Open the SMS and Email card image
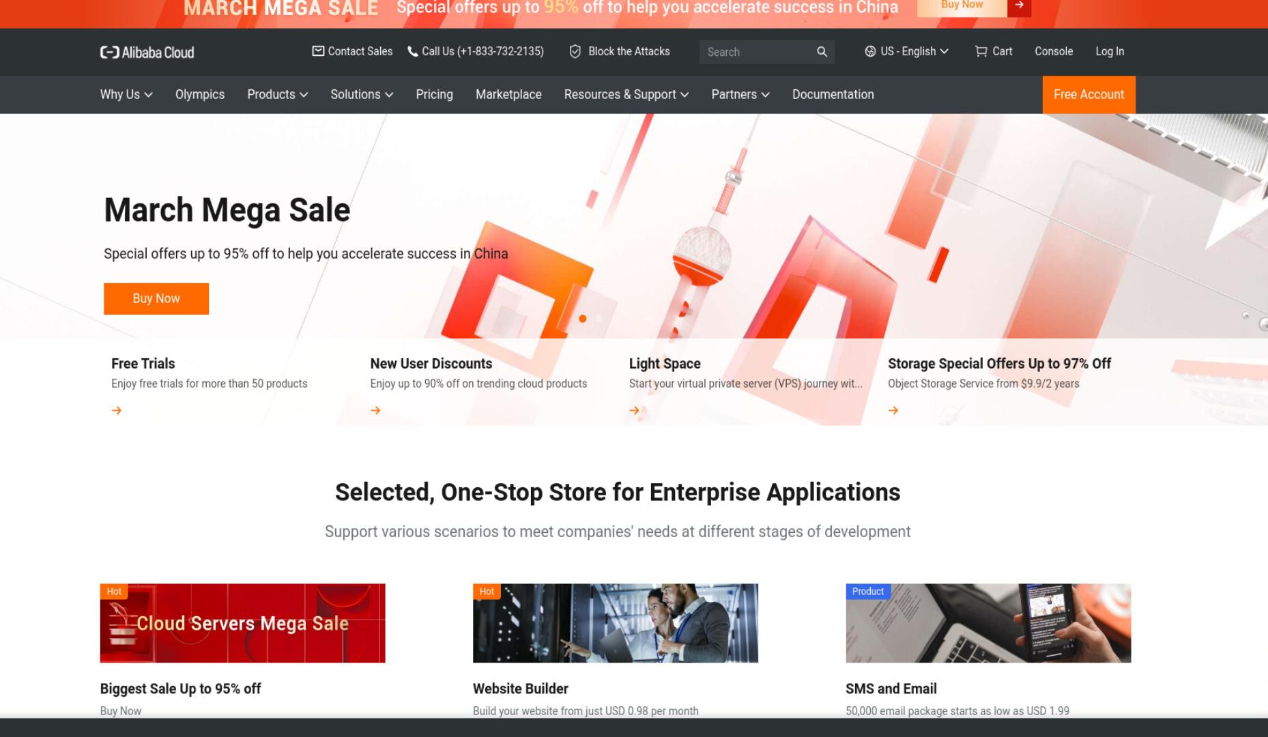Image resolution: width=1268 pixels, height=737 pixels. click(x=988, y=623)
